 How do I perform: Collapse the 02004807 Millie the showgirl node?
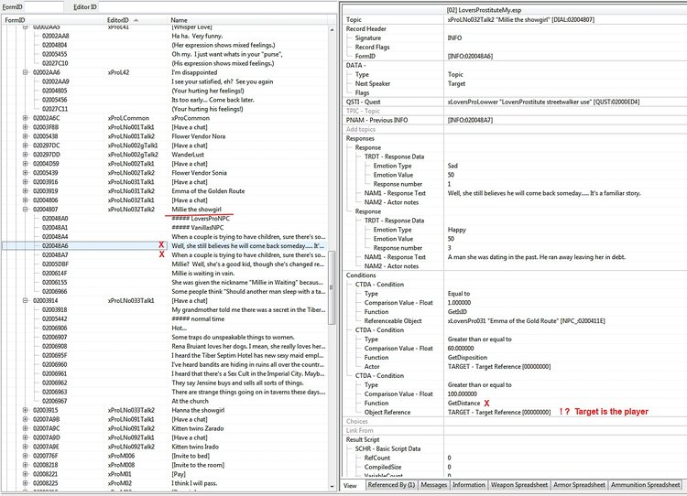click(26, 210)
